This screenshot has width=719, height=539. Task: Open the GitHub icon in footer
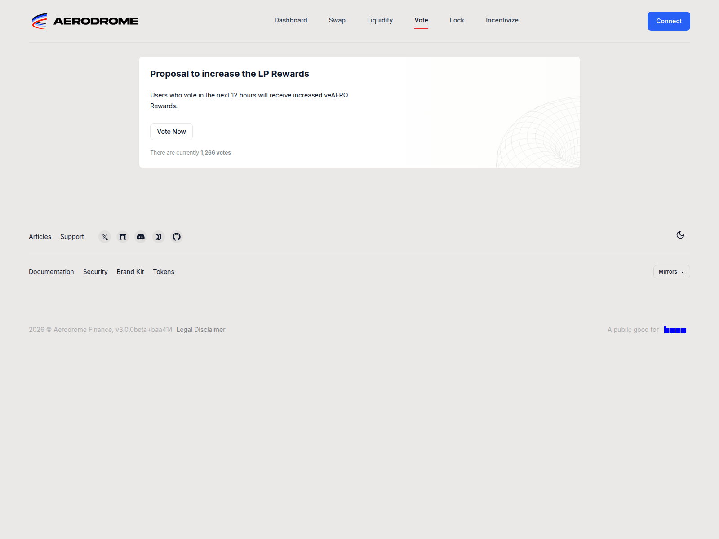click(177, 237)
